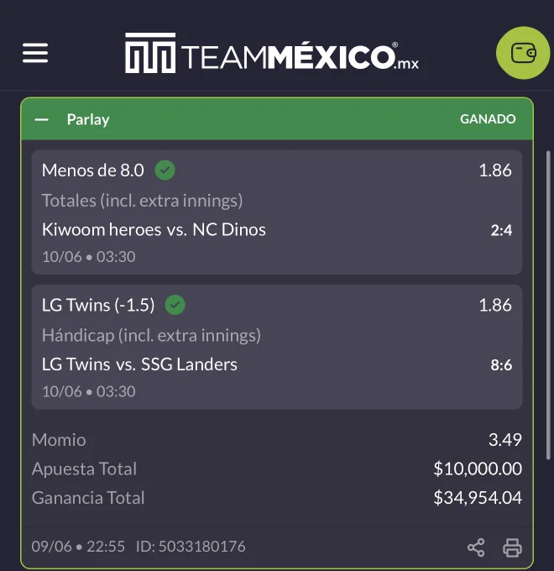Click the bet ID 5033180176
This screenshot has height=571, width=554.
(191, 547)
